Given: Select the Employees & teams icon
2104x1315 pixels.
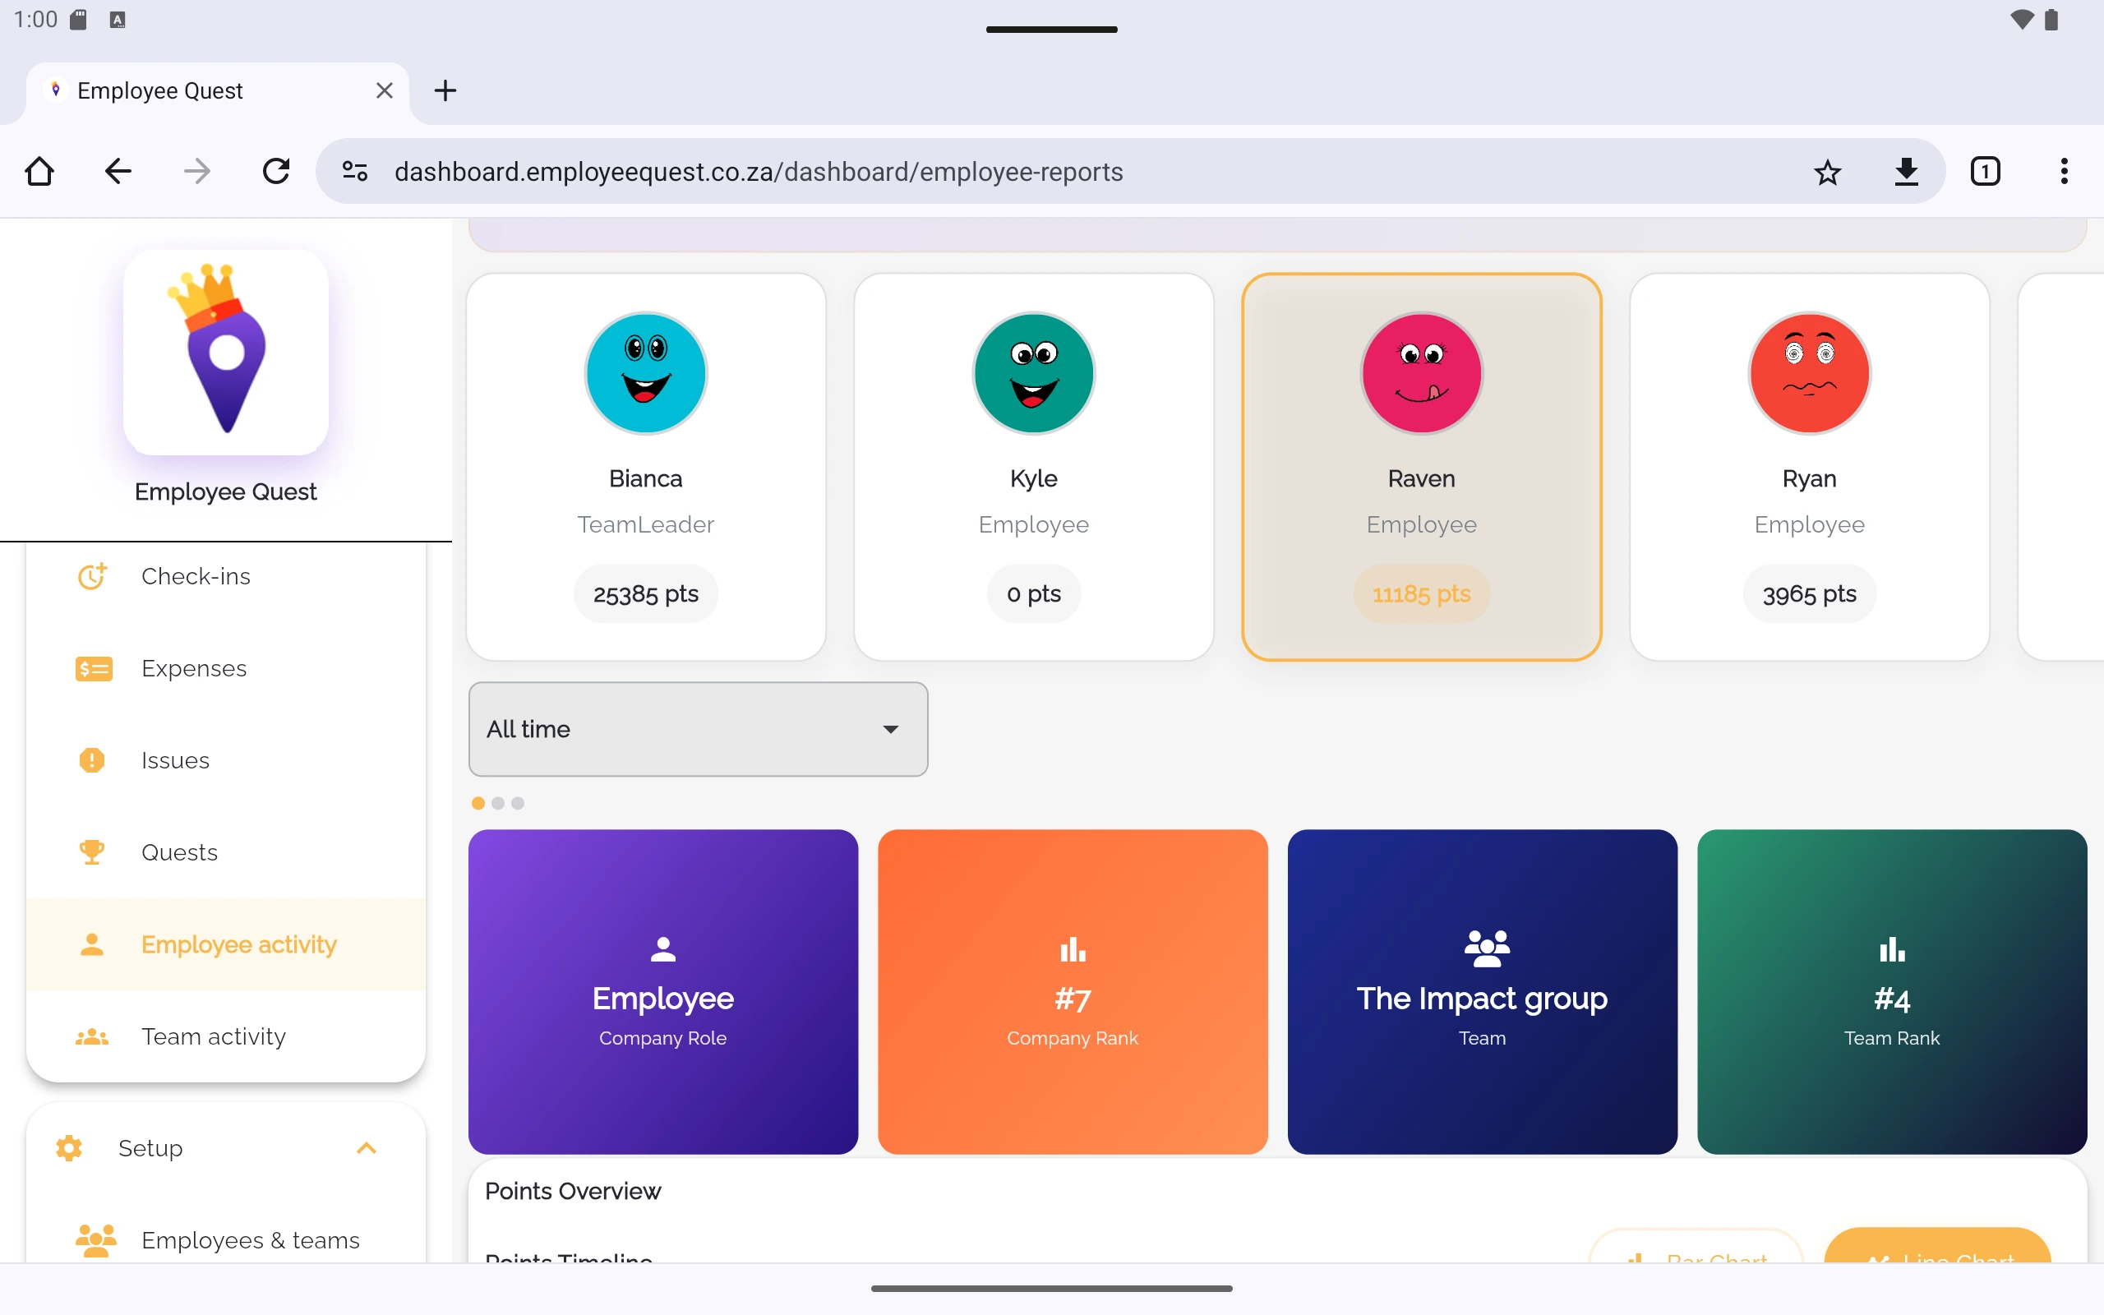Looking at the screenshot, I should [x=94, y=1240].
